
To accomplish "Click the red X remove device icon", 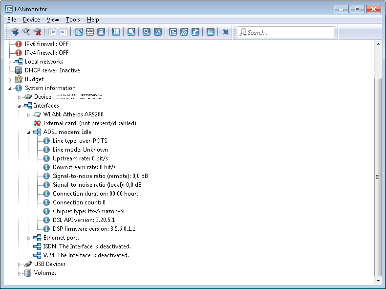I will point(38,32).
